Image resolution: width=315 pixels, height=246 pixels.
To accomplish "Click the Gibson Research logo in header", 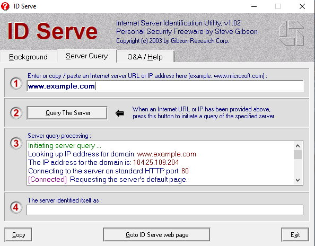I will pos(291,33).
